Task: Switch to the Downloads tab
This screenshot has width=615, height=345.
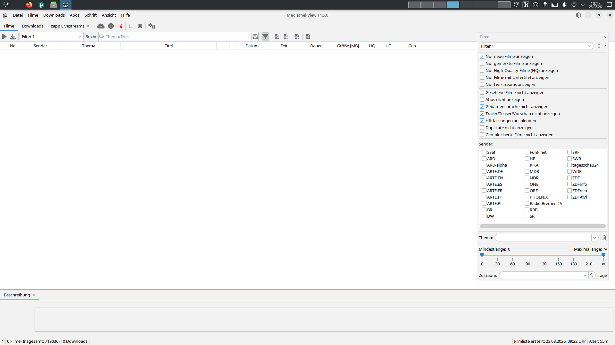Action: 32,26
